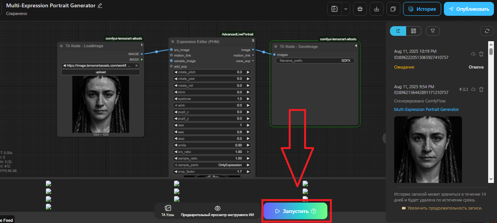497x223 pixels.
Task: Switch history panel to list view
Action: 398,31
